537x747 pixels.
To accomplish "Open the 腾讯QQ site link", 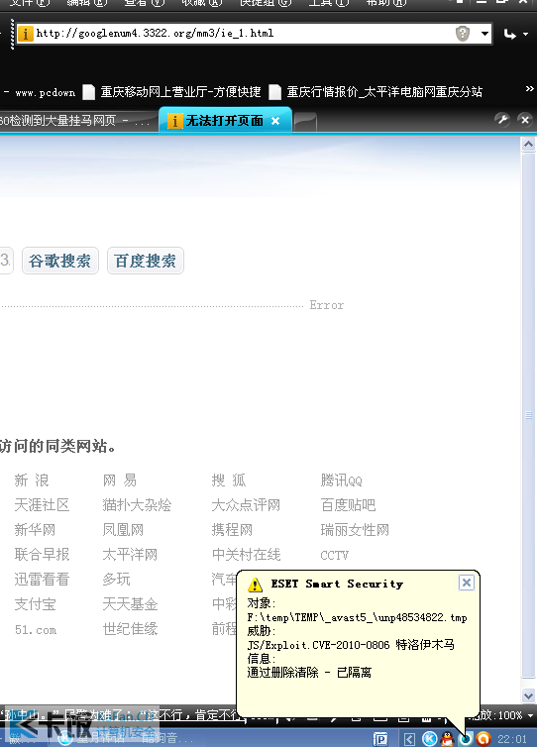I will click(341, 480).
